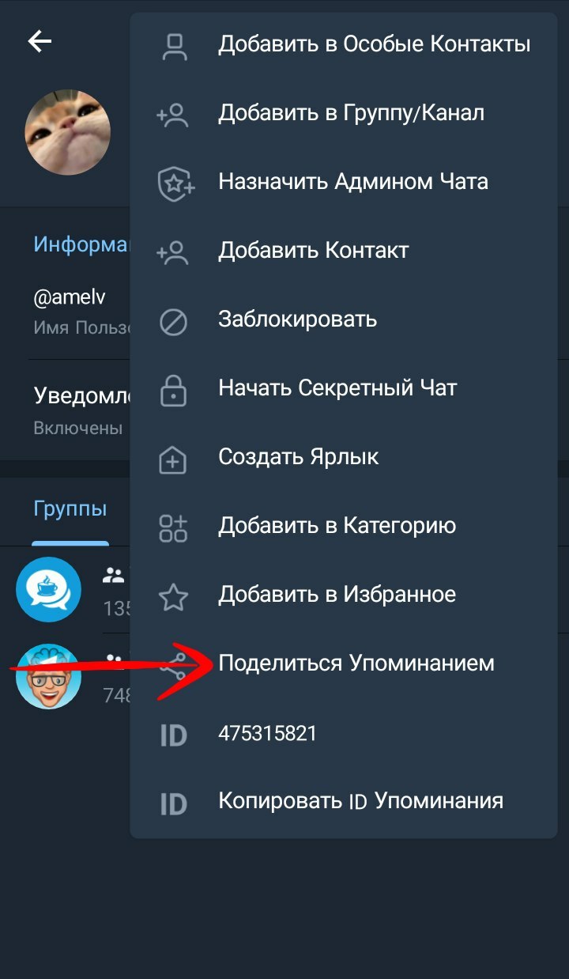Copy the user ID 475315821
This screenshot has width=569, height=979.
click(x=267, y=733)
